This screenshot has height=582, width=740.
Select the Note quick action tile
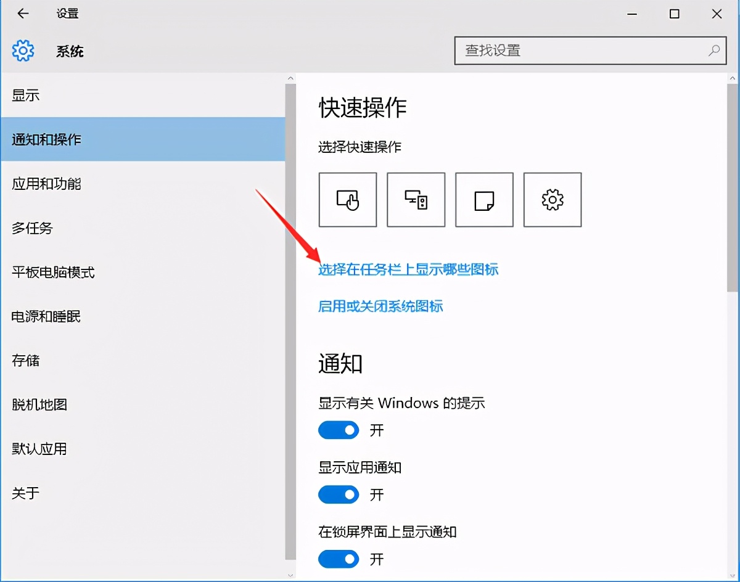(484, 199)
